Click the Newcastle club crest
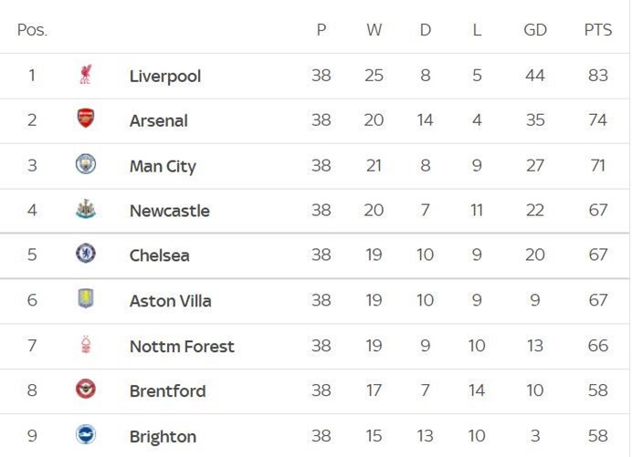The image size is (632, 457). tap(86, 209)
